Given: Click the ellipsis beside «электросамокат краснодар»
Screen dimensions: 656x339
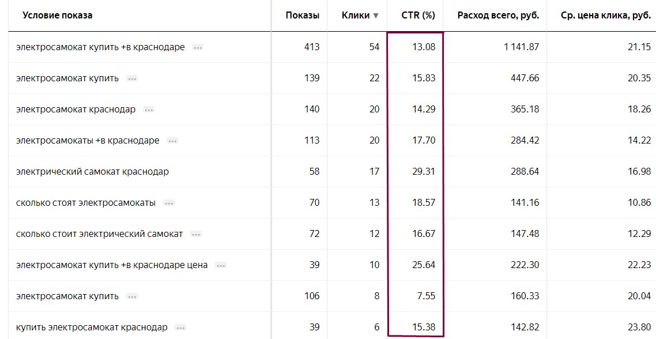Looking at the screenshot, I should (149, 110).
